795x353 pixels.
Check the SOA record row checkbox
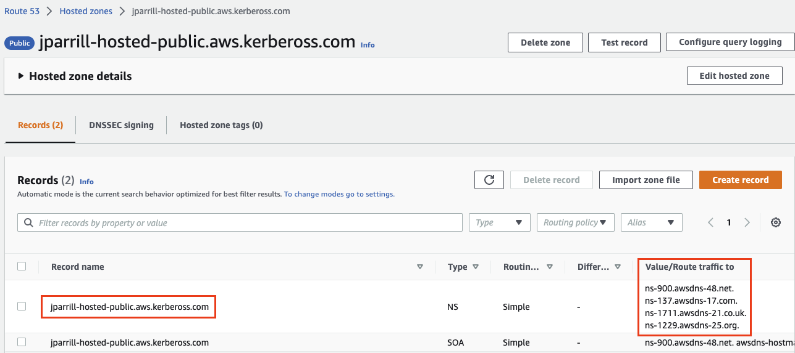click(22, 342)
